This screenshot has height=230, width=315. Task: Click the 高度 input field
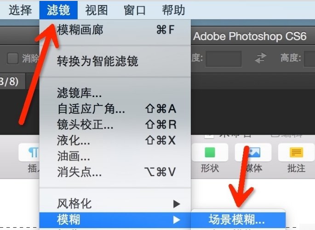pyautogui.click(x=309, y=59)
